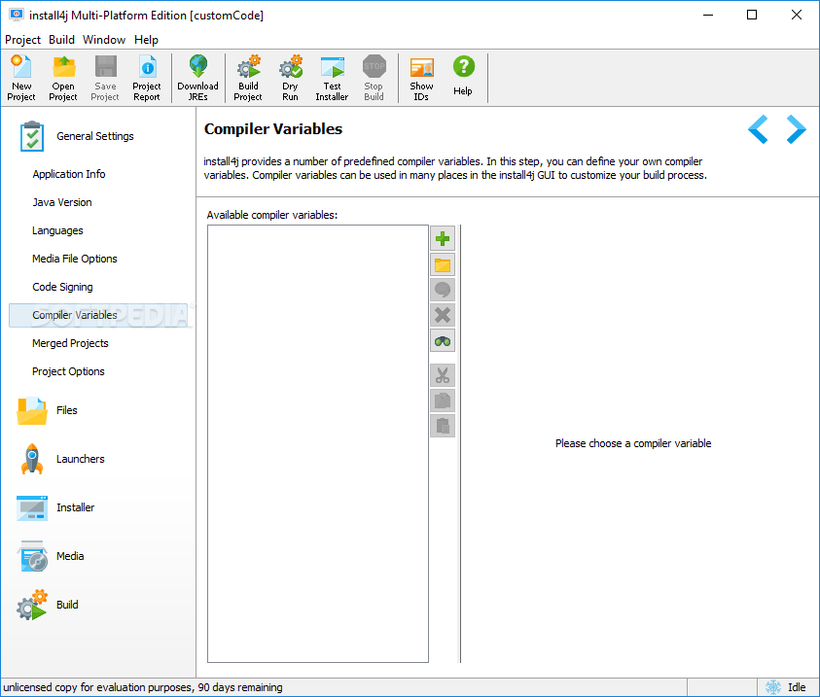Launch a Dry Run build
The width and height of the screenshot is (820, 697).
coord(290,78)
